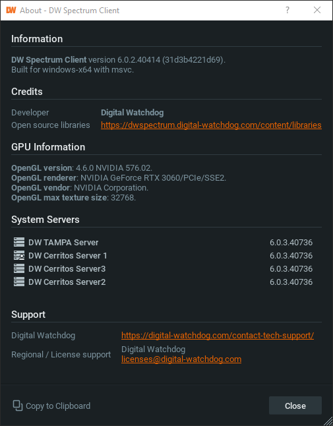The height and width of the screenshot is (426, 333).
Task: Click the Copy to Clipboard label
Action: [58, 406]
